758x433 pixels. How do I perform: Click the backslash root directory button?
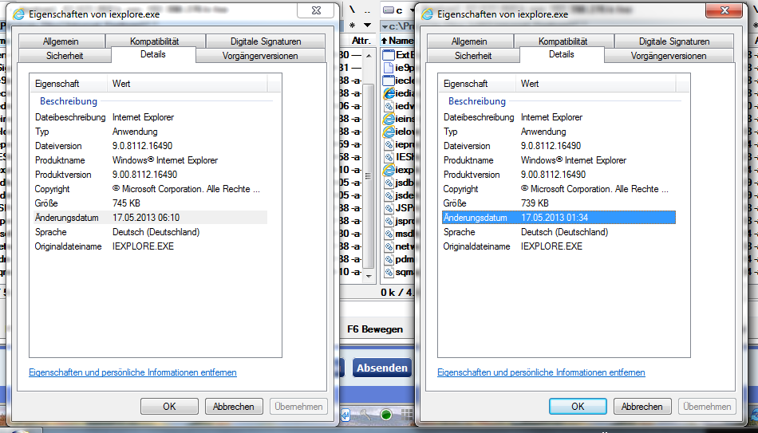[x=352, y=10]
